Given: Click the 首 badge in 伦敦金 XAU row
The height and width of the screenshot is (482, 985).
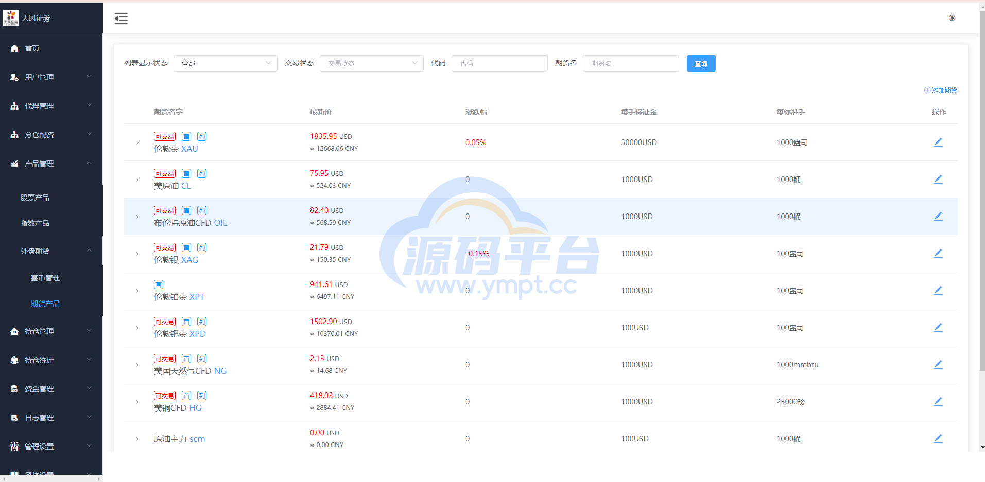Looking at the screenshot, I should (x=186, y=136).
